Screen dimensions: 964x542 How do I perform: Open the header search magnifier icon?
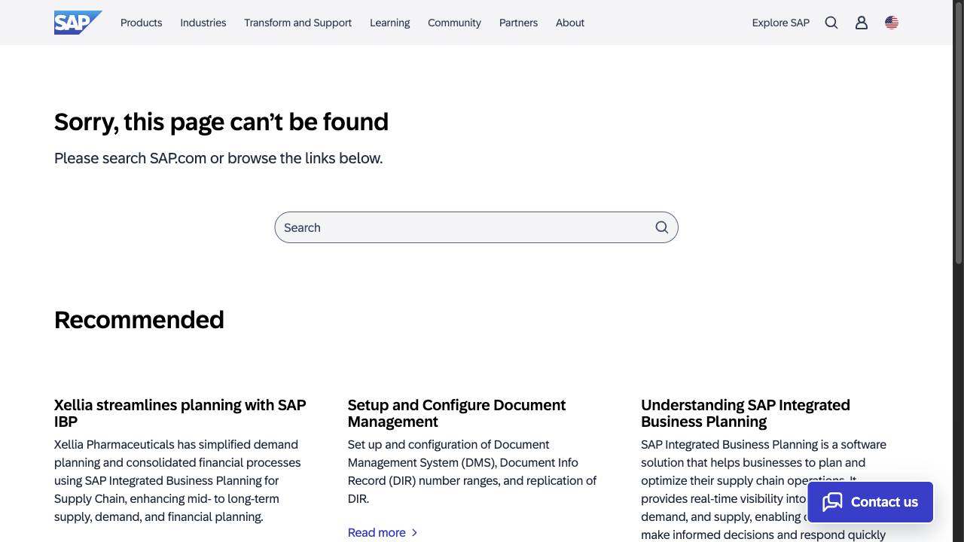(831, 23)
